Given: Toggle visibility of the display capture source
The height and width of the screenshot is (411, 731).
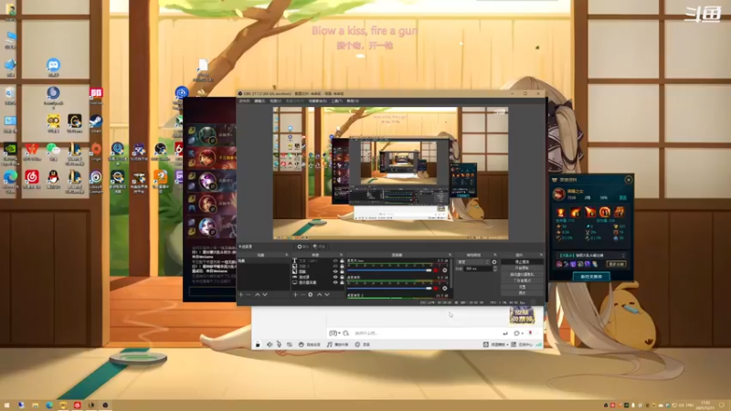Looking at the screenshot, I should tap(335, 282).
